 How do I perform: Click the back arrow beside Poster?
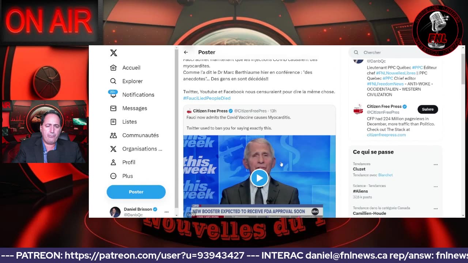pyautogui.click(x=186, y=52)
